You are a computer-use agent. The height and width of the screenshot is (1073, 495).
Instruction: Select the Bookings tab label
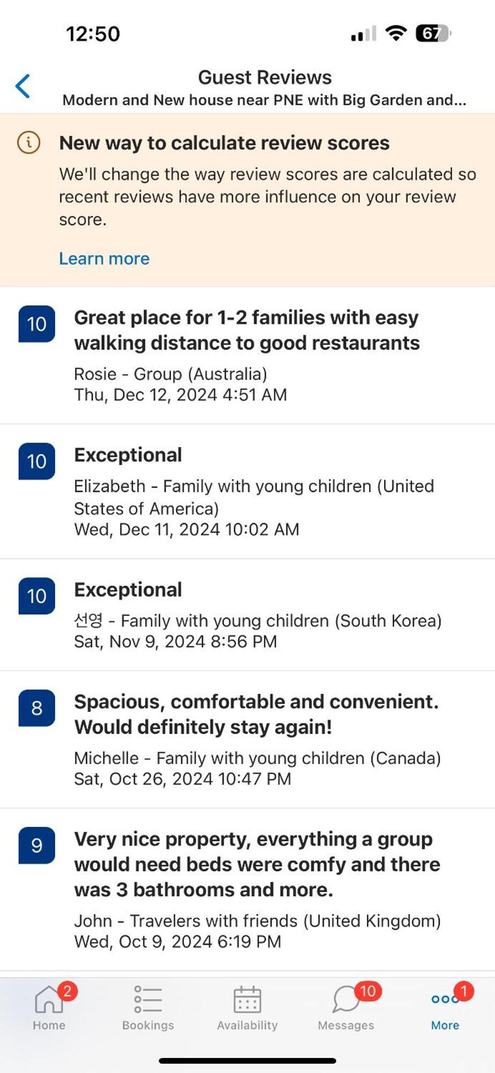[148, 1025]
